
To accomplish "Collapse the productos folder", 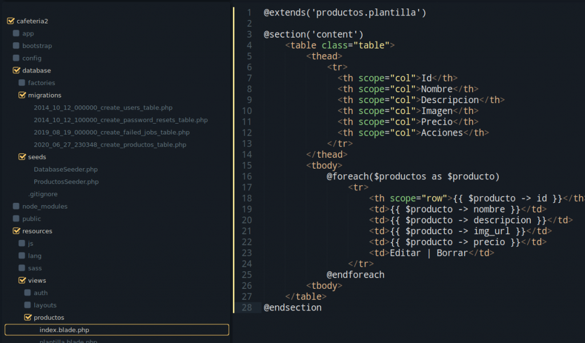I will pyautogui.click(x=27, y=317).
